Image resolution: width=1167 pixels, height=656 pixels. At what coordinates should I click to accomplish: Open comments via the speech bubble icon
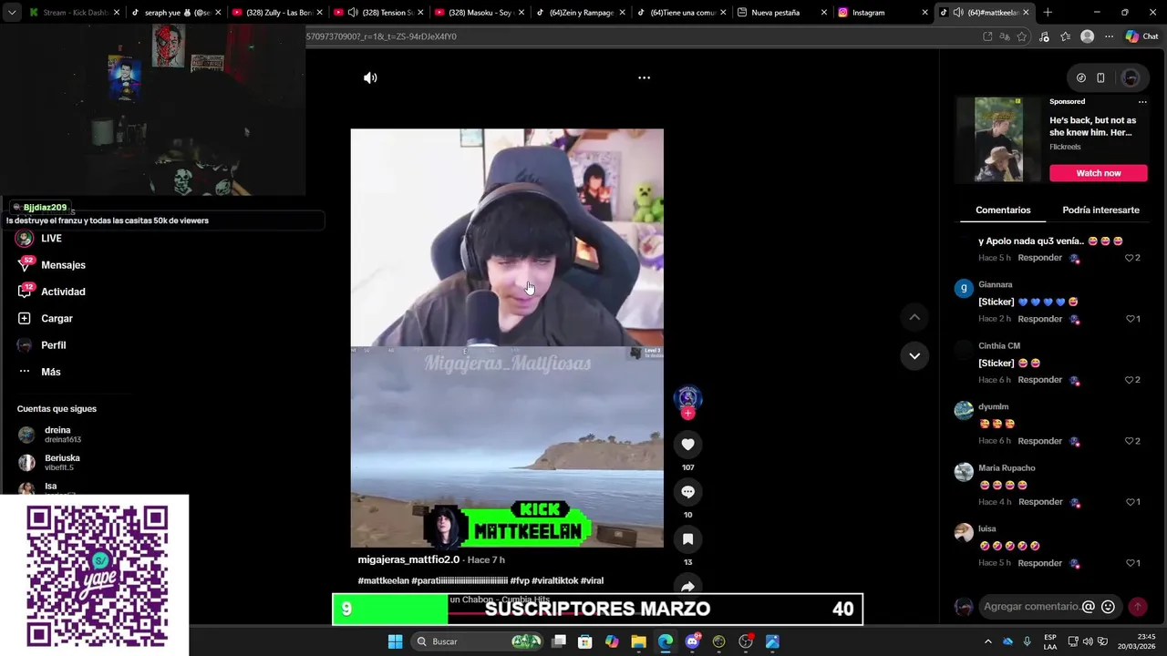click(687, 492)
